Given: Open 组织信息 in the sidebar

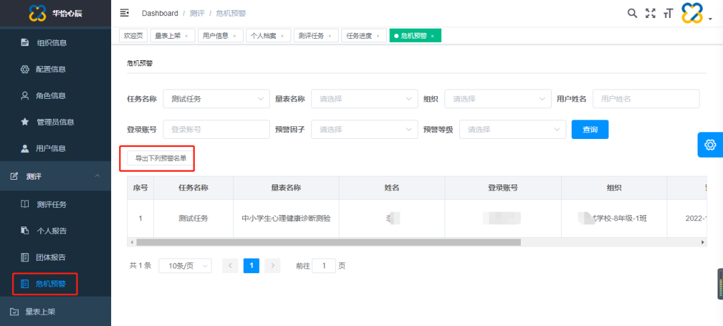Looking at the screenshot, I should coord(56,43).
